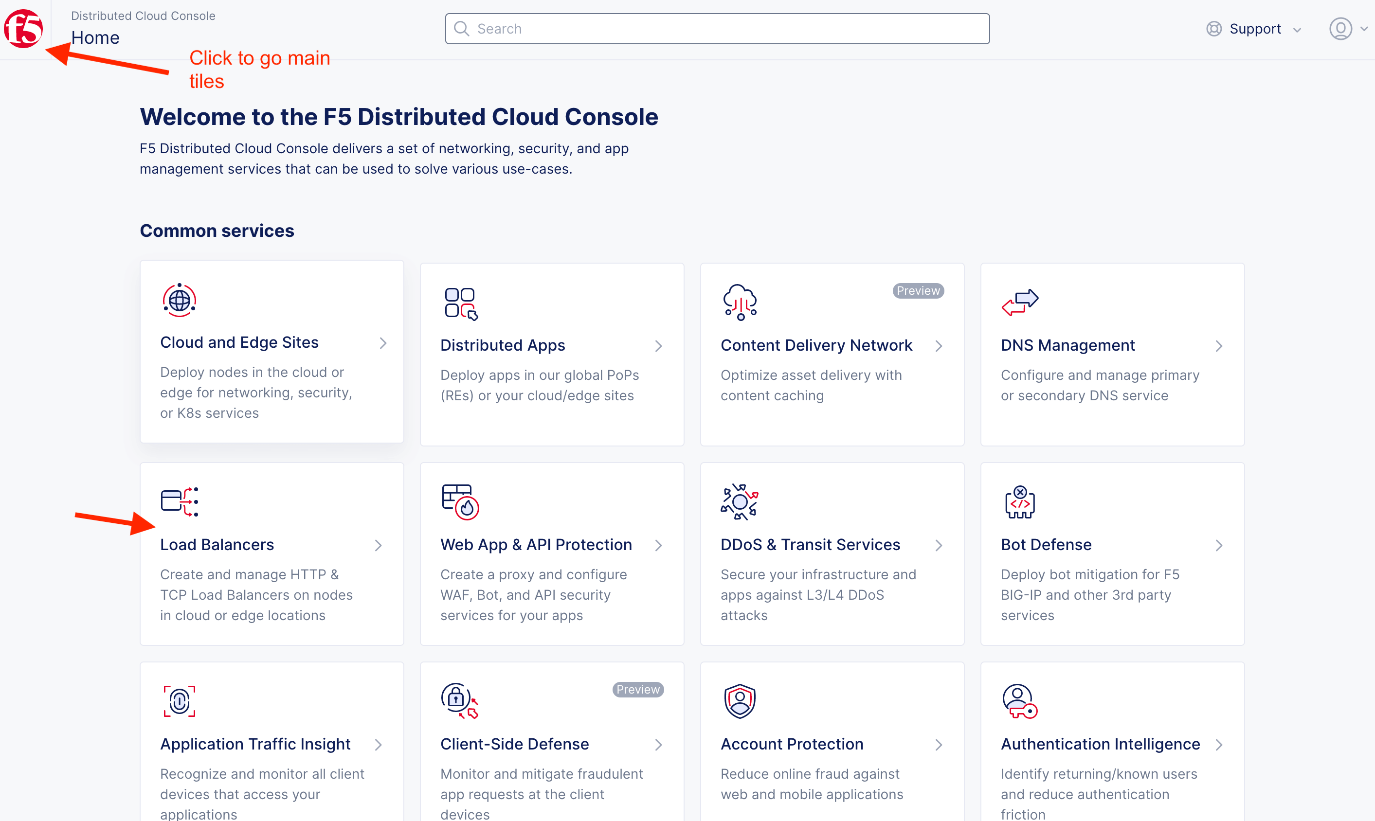Click the DNS Management arrows icon
Image resolution: width=1375 pixels, height=821 pixels.
[1020, 302]
